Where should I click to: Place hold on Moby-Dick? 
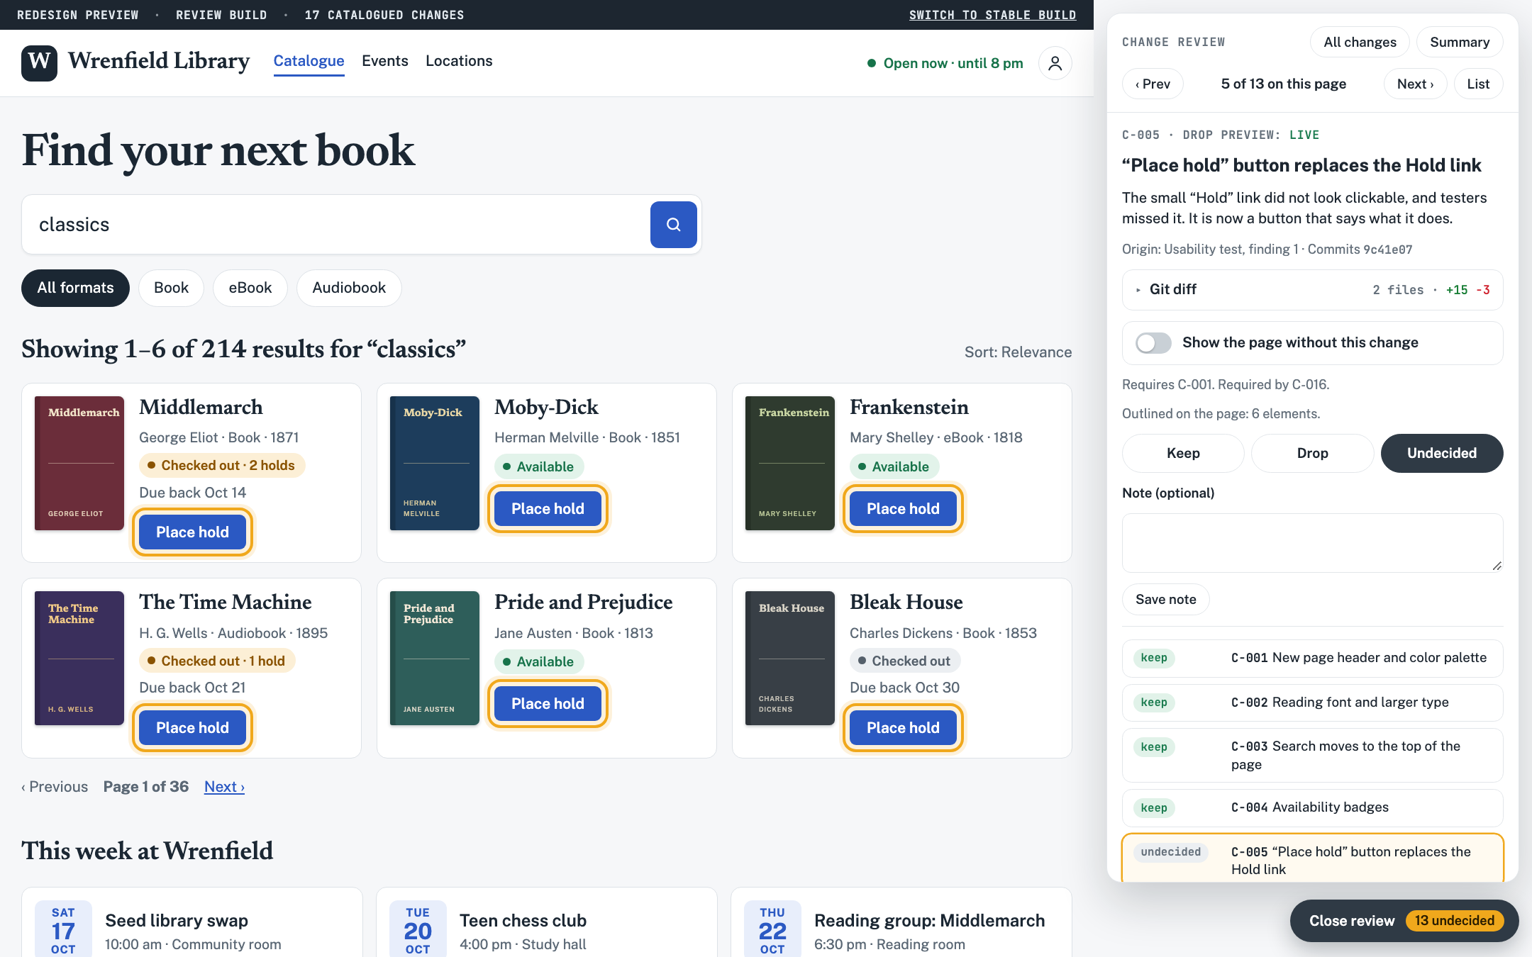[x=548, y=509]
